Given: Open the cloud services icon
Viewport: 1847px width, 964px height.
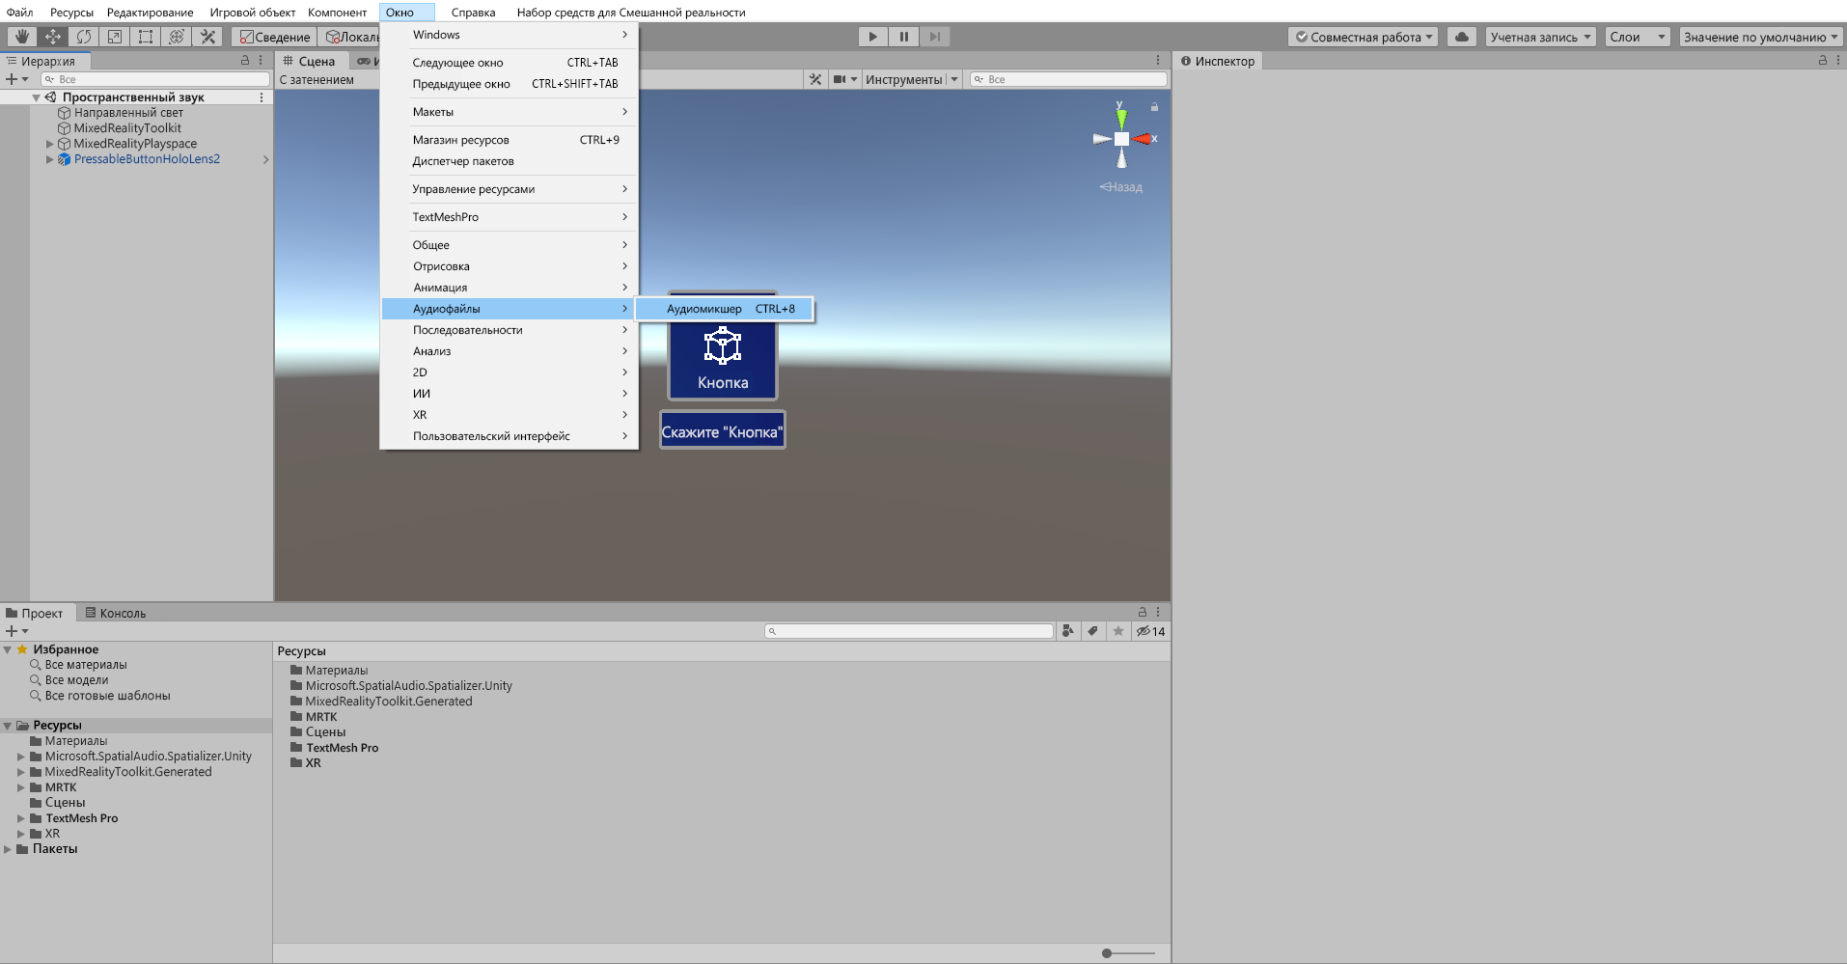Looking at the screenshot, I should pos(1461,36).
